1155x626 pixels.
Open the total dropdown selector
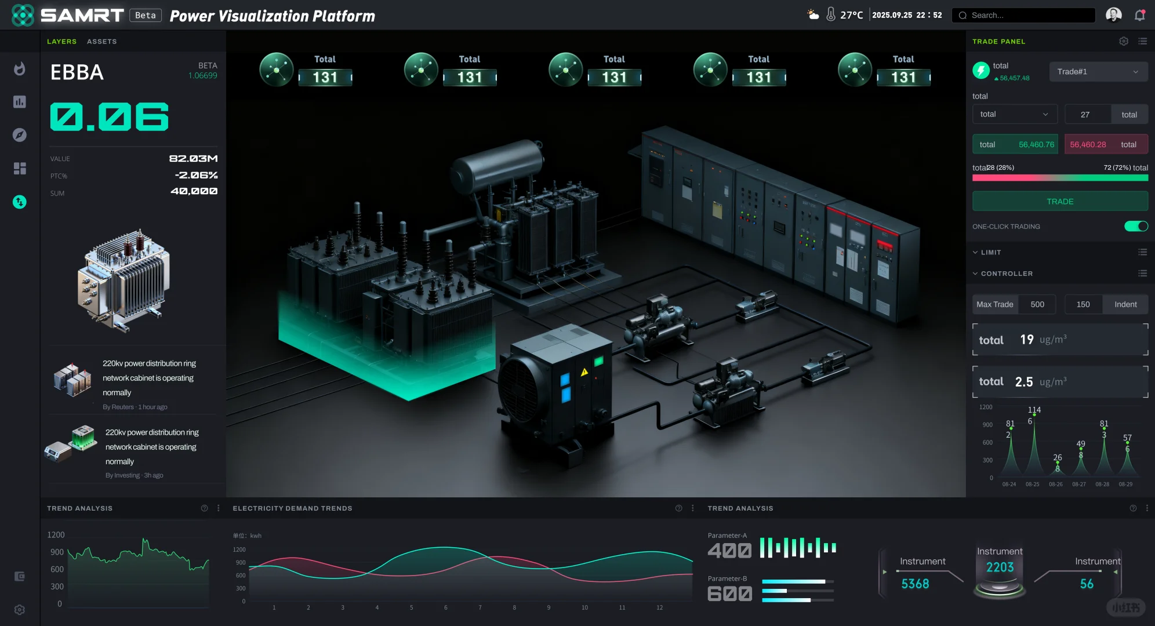tap(1014, 114)
